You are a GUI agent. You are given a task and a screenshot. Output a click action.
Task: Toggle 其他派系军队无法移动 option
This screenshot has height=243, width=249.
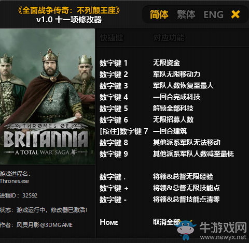[x=187, y=143]
